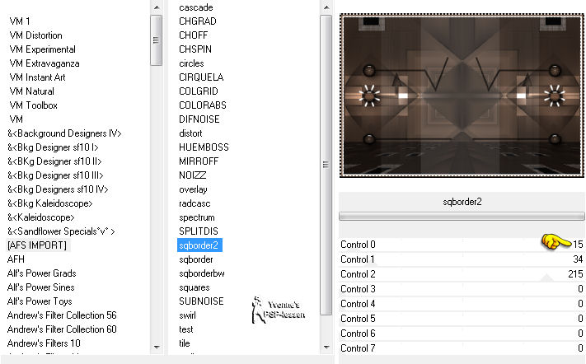Select Alf's Power Grads
This screenshot has height=364, width=586.
(x=41, y=273)
